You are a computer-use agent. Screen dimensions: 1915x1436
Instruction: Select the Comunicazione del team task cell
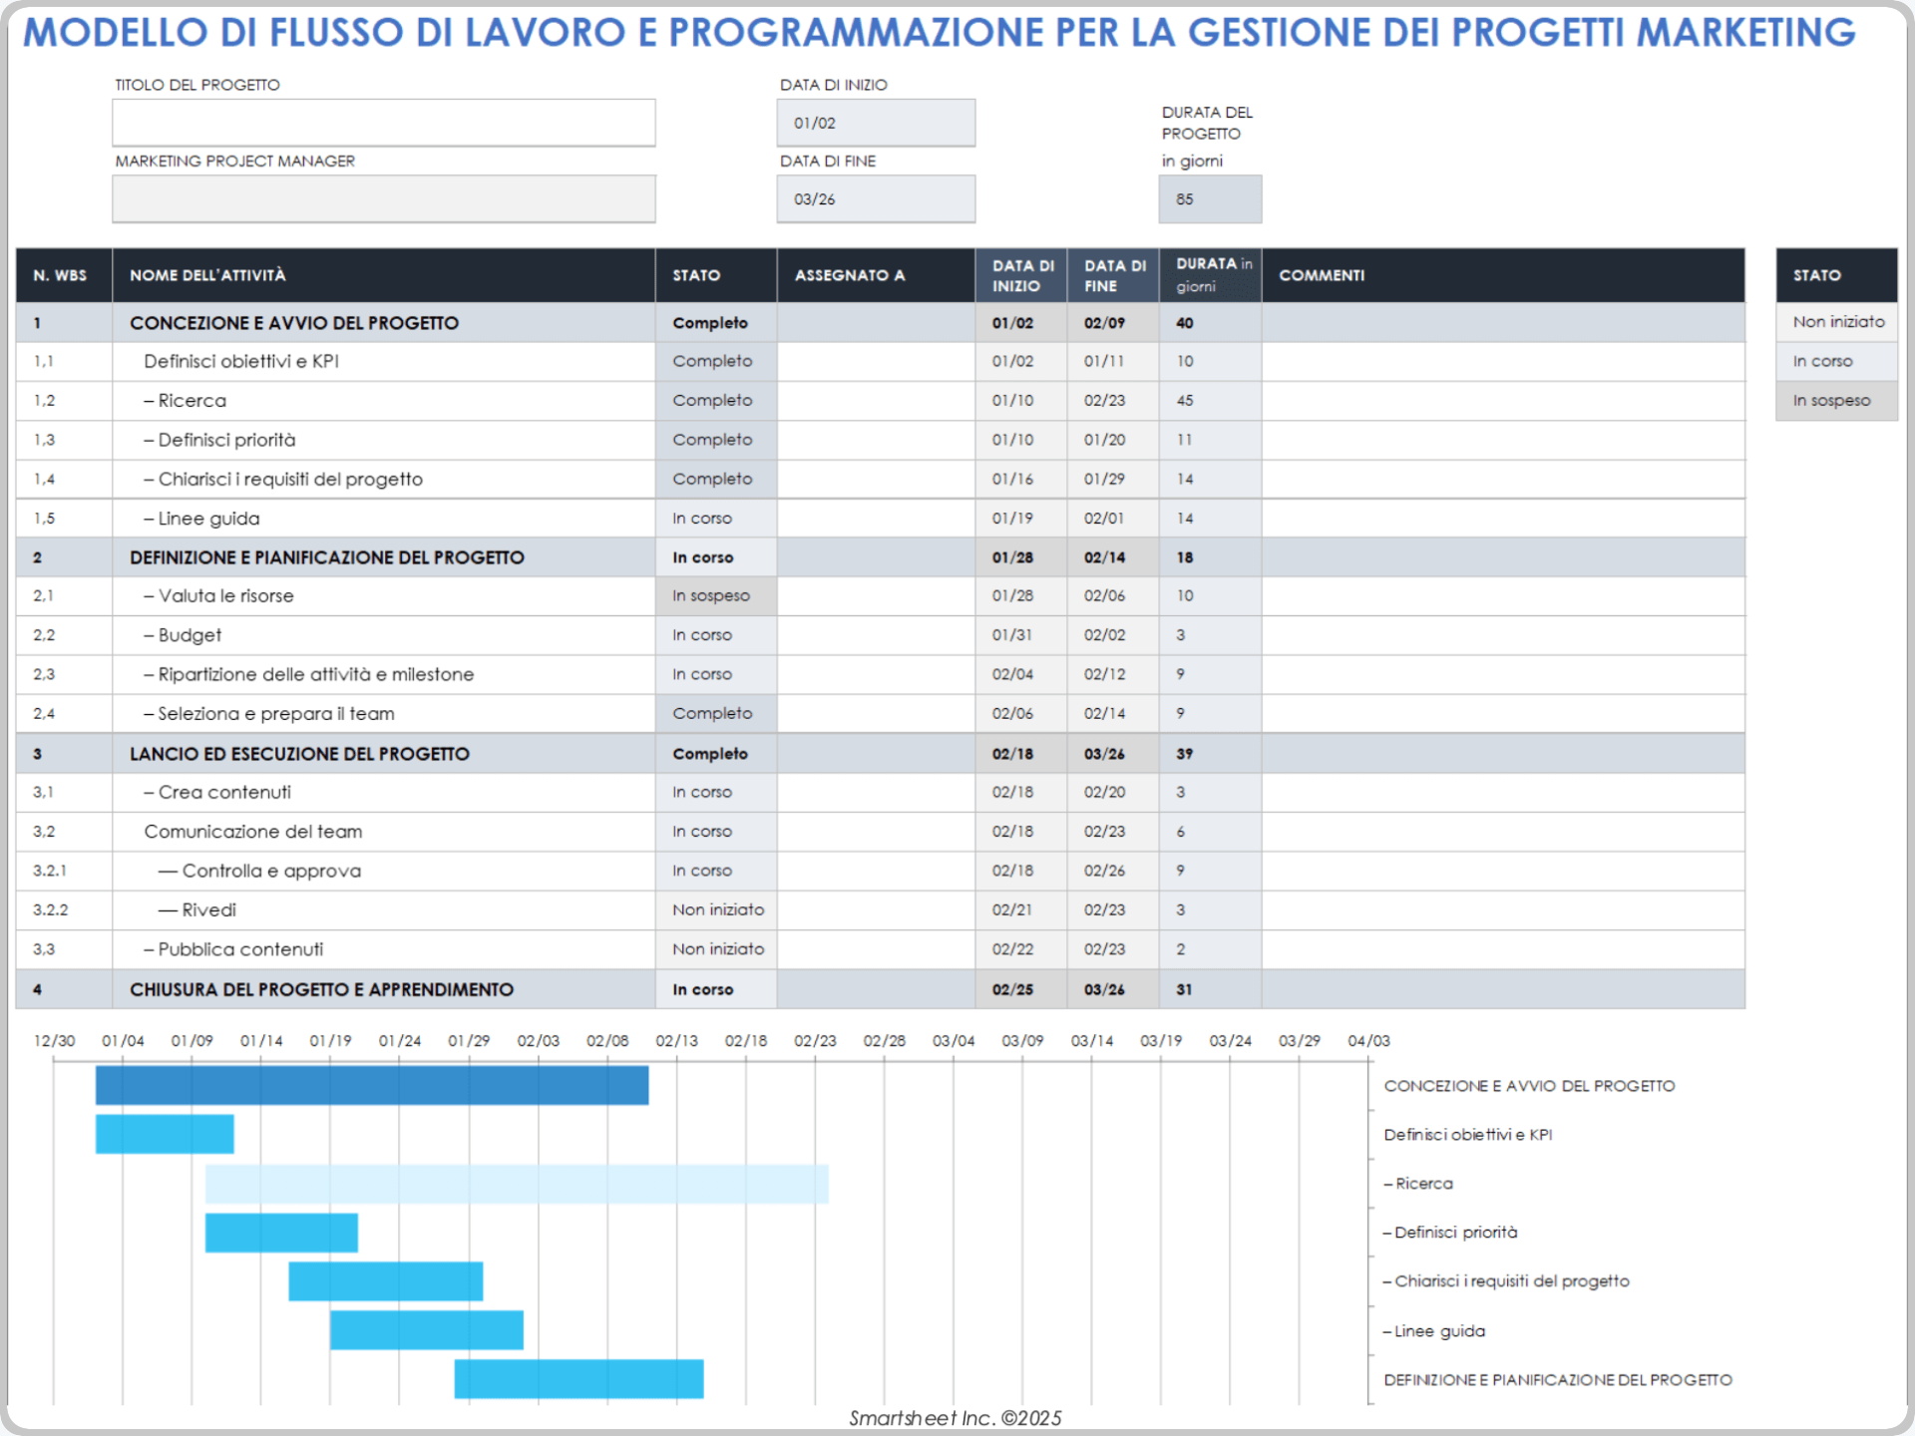(x=384, y=832)
